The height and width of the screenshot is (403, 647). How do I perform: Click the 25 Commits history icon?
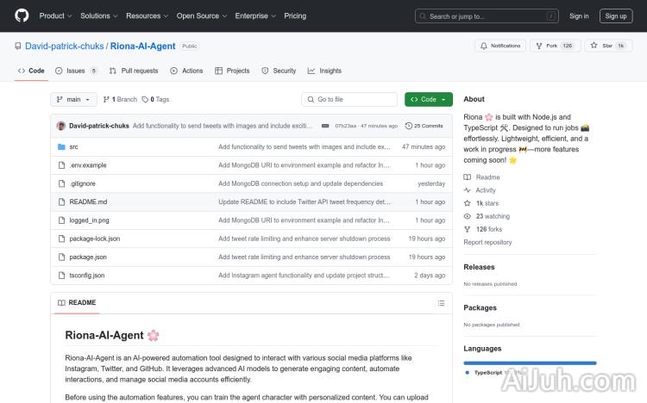[x=409, y=126]
